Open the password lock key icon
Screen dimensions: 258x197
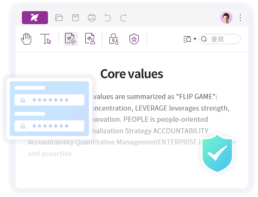[x=114, y=39]
